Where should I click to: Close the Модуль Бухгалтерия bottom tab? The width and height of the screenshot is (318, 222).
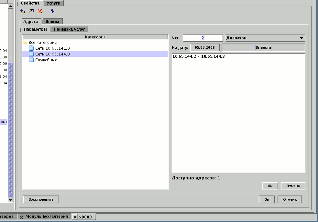[x=22, y=217]
